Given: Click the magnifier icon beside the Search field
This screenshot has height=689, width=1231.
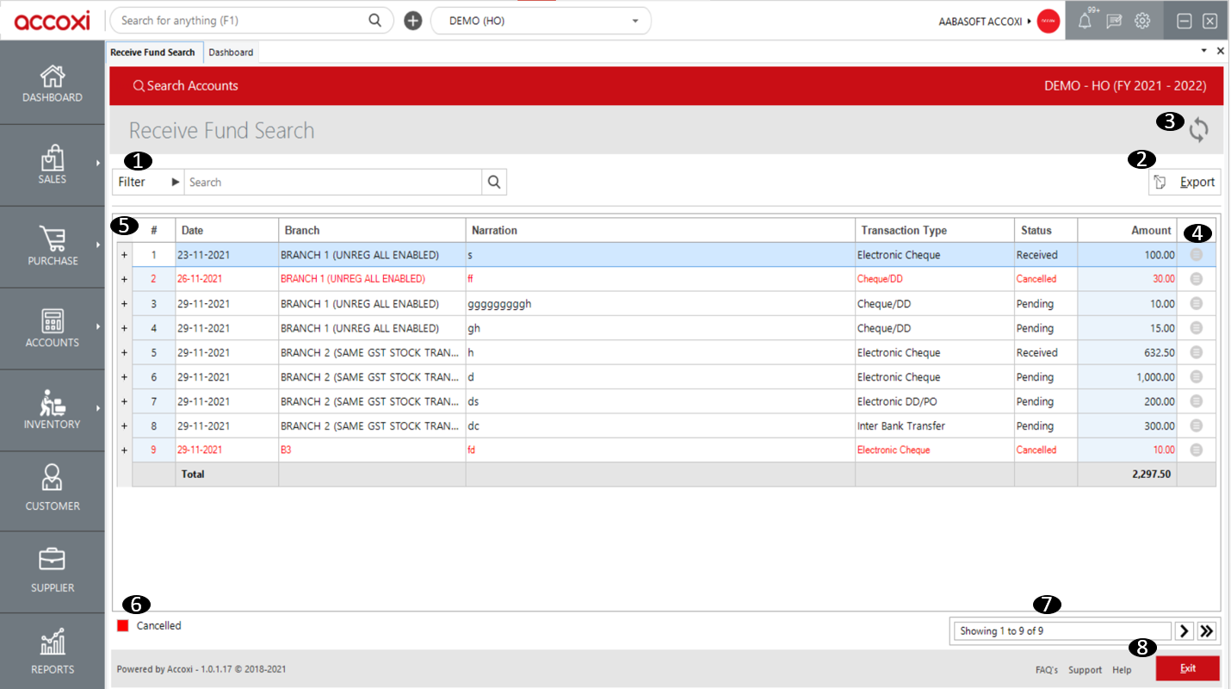Looking at the screenshot, I should pos(494,182).
